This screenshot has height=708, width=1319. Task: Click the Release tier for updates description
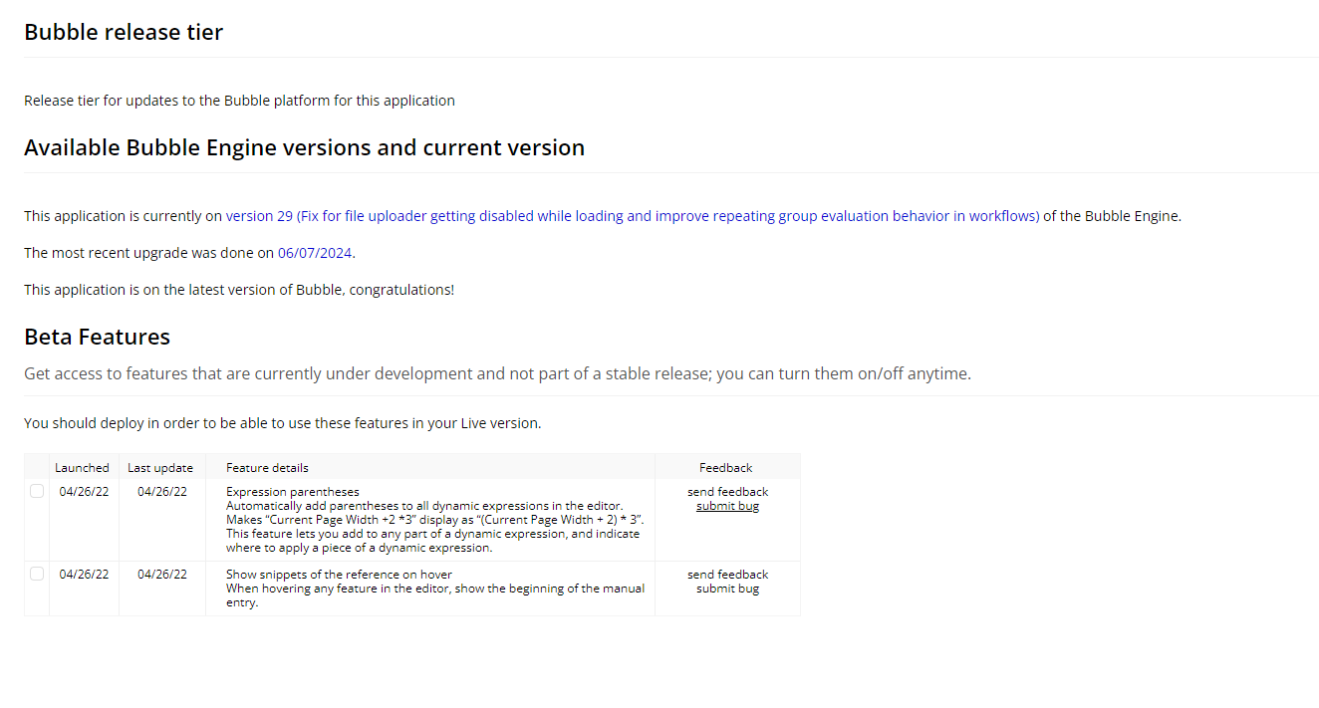point(239,101)
